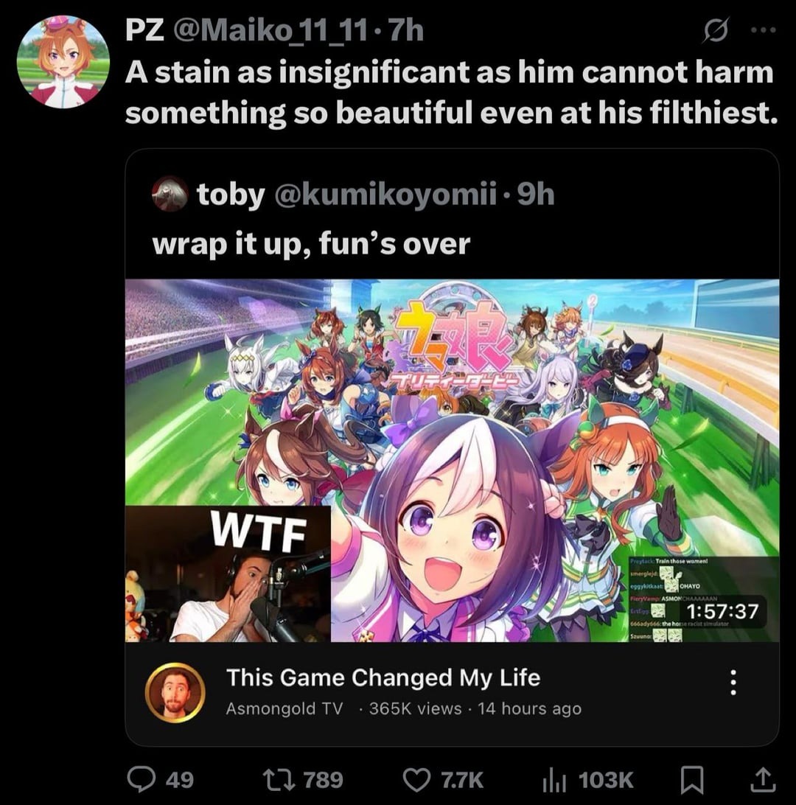Open video three-dot options menu
This screenshot has height=805, width=796.
733,683
